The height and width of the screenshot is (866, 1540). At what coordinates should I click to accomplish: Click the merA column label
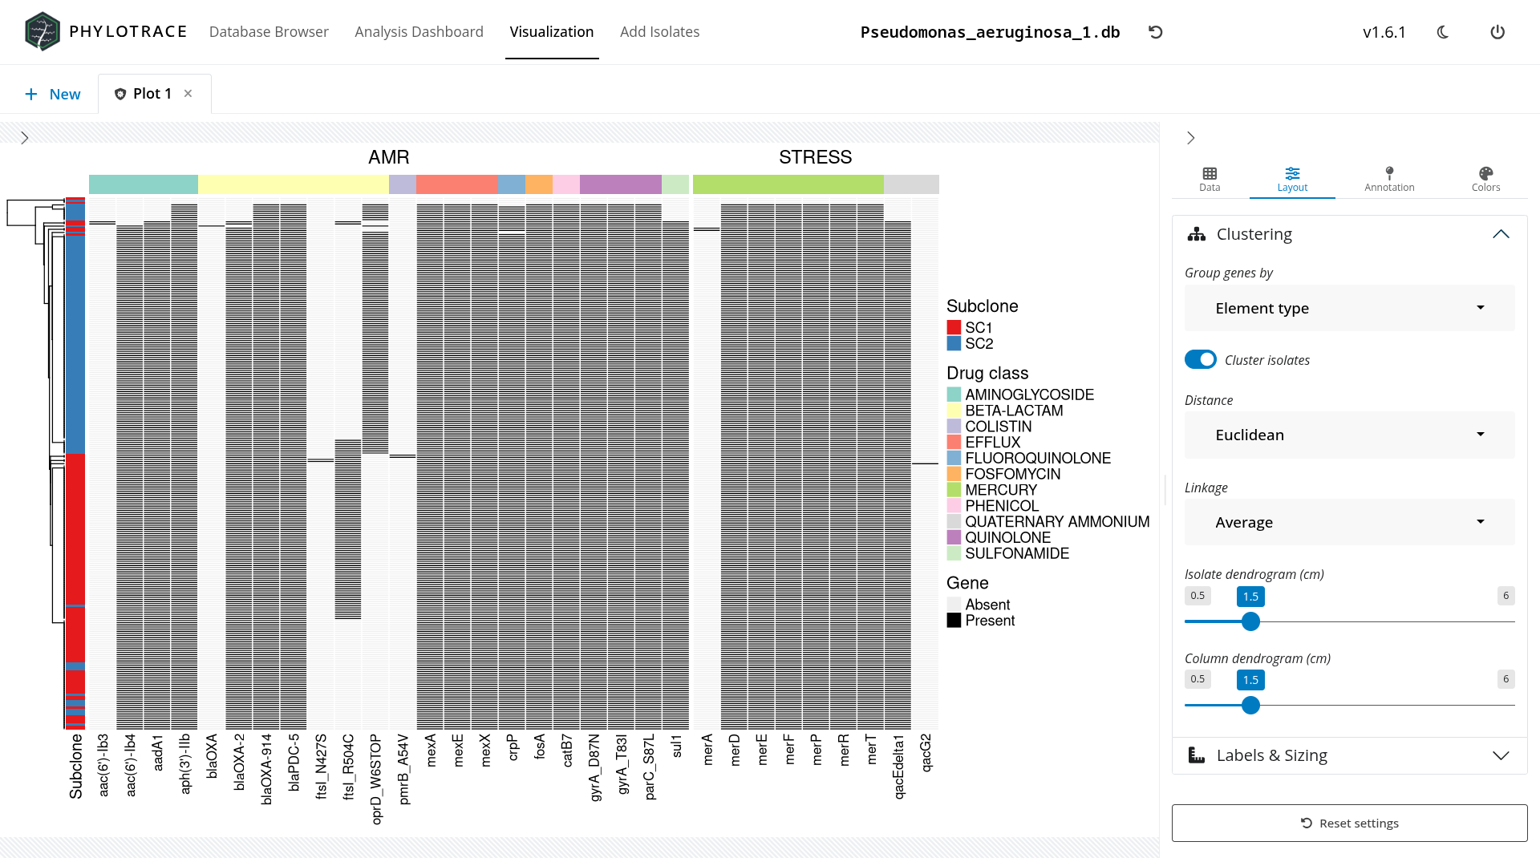707,750
